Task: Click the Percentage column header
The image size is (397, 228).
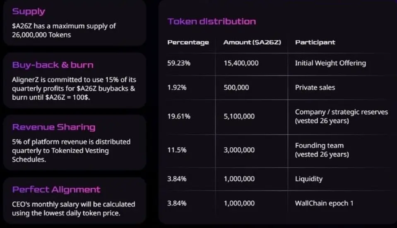Action: [x=188, y=42]
